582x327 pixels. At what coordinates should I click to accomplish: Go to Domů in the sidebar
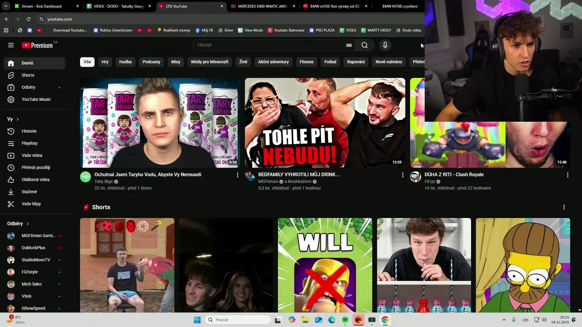click(35, 63)
